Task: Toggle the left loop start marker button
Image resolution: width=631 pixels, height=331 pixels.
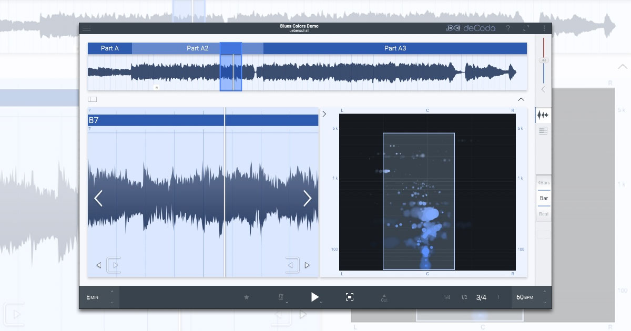Action: [x=115, y=265]
